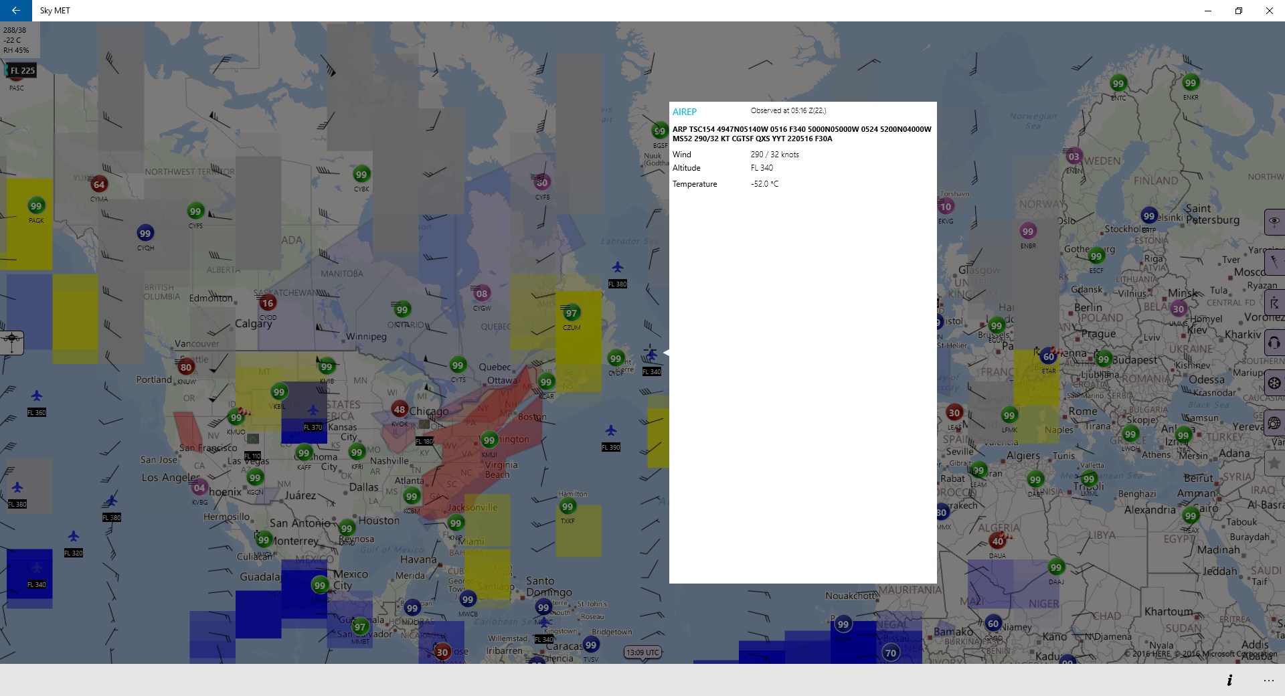This screenshot has width=1285, height=696.
Task: Select the PAGK station marker
Action: pyautogui.click(x=36, y=206)
